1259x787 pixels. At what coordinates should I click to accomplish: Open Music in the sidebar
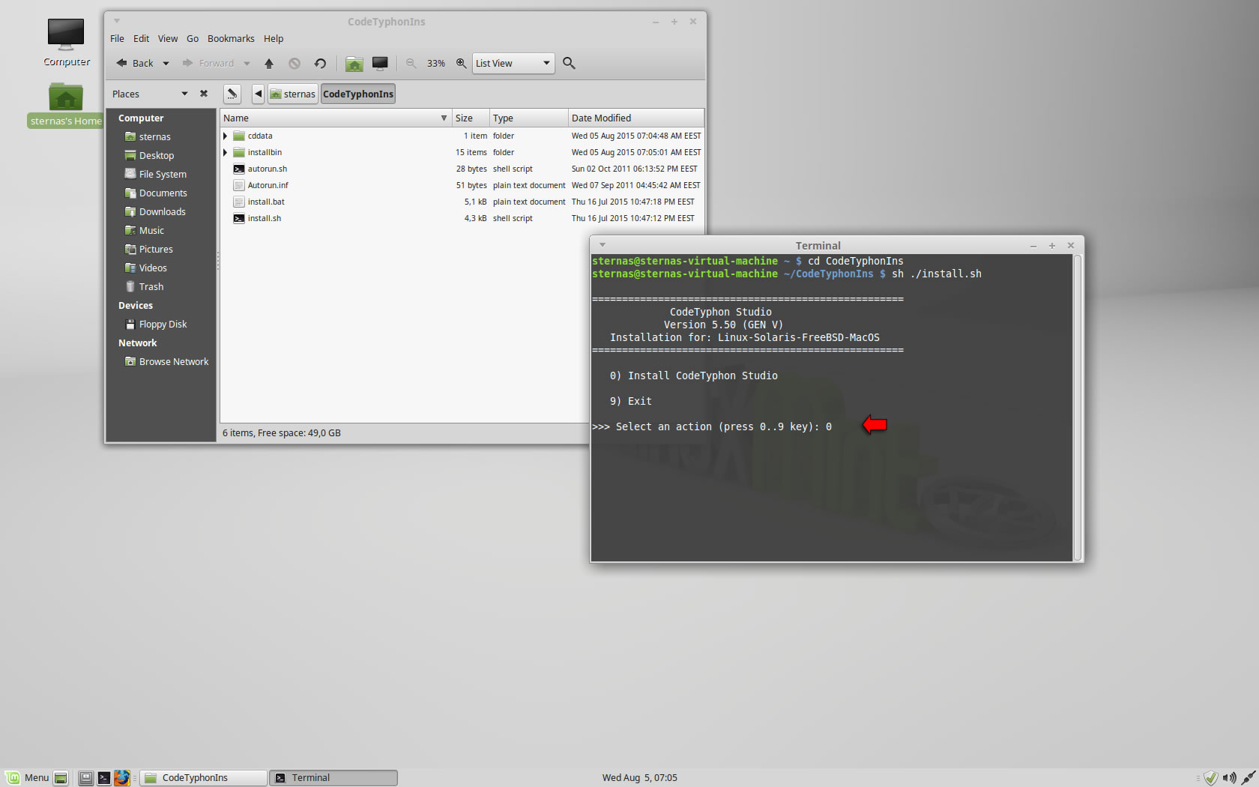click(151, 230)
